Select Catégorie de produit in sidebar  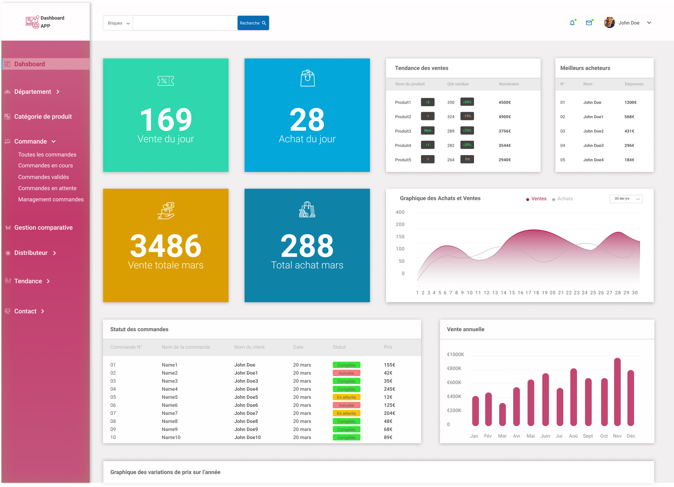[43, 117]
